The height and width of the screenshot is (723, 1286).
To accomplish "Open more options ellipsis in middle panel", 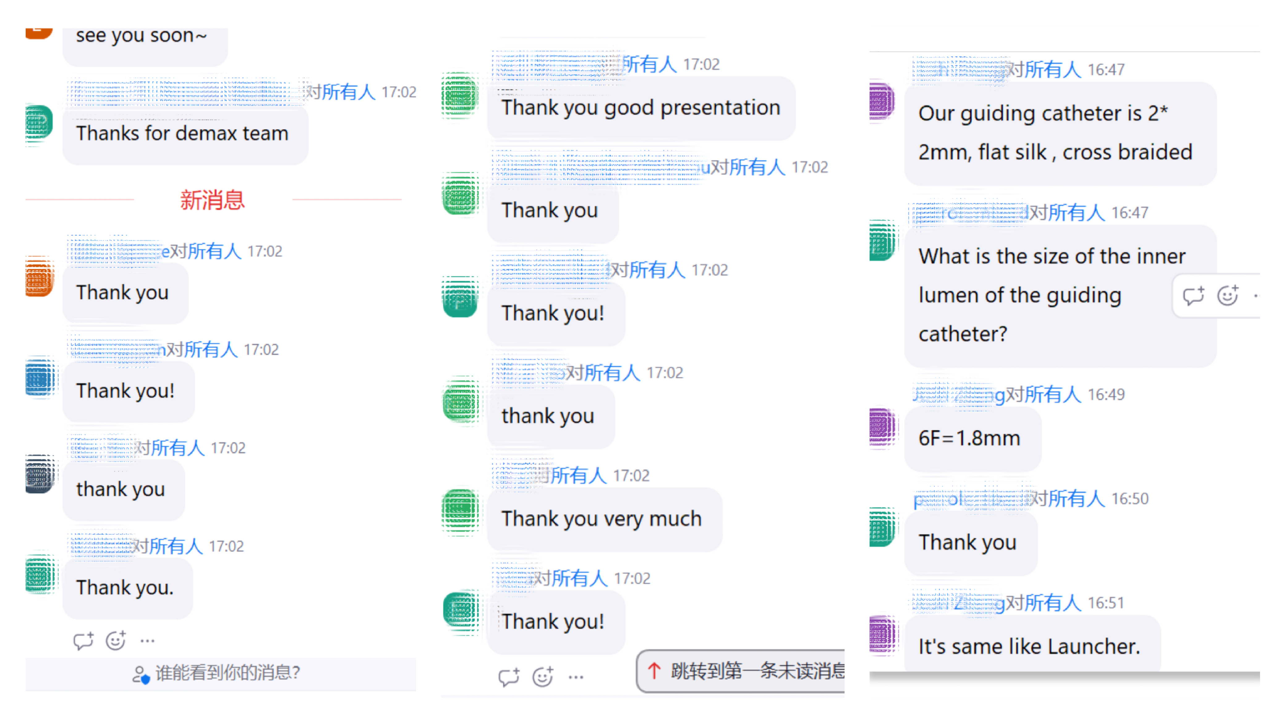I will (x=576, y=677).
